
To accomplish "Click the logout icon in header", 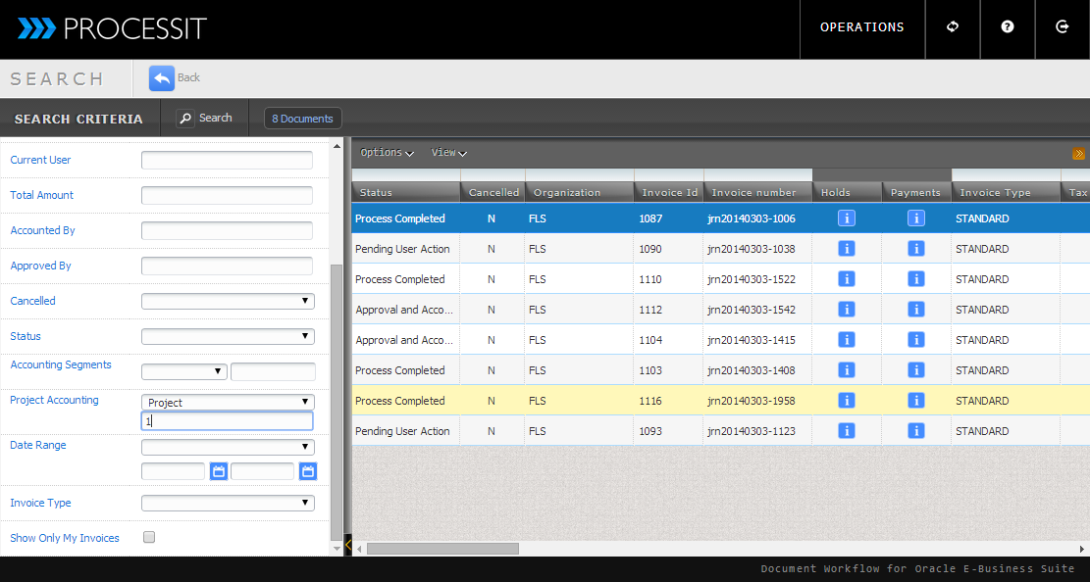I will point(1063,27).
